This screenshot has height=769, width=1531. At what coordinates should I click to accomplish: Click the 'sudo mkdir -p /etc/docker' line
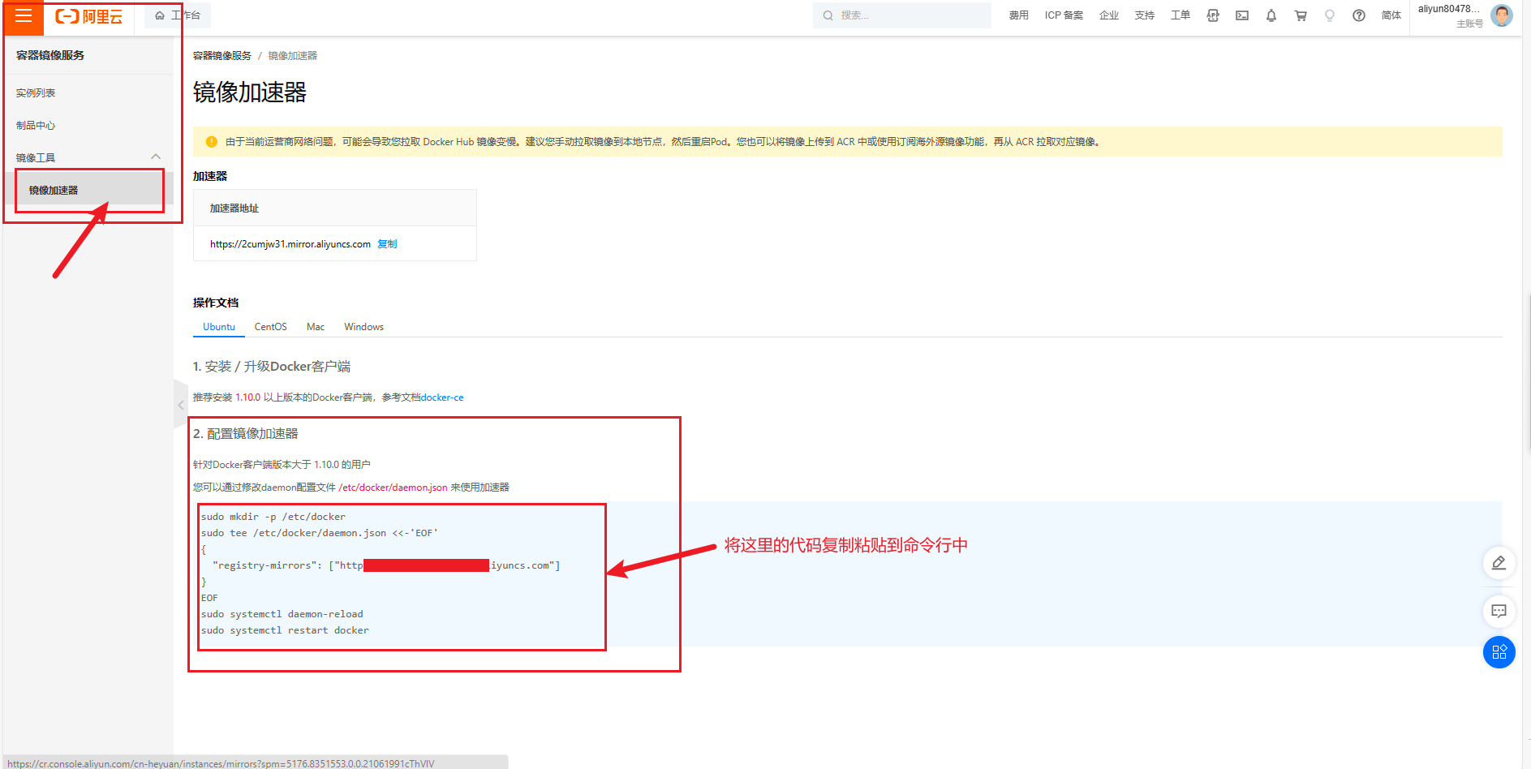273,517
